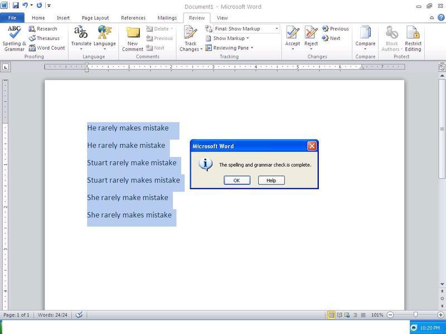
Task: Click the tab selector at ruler corner
Action: [x=6, y=67]
